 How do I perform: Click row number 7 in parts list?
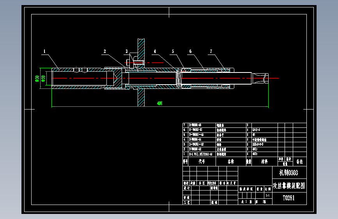click(x=184, y=125)
